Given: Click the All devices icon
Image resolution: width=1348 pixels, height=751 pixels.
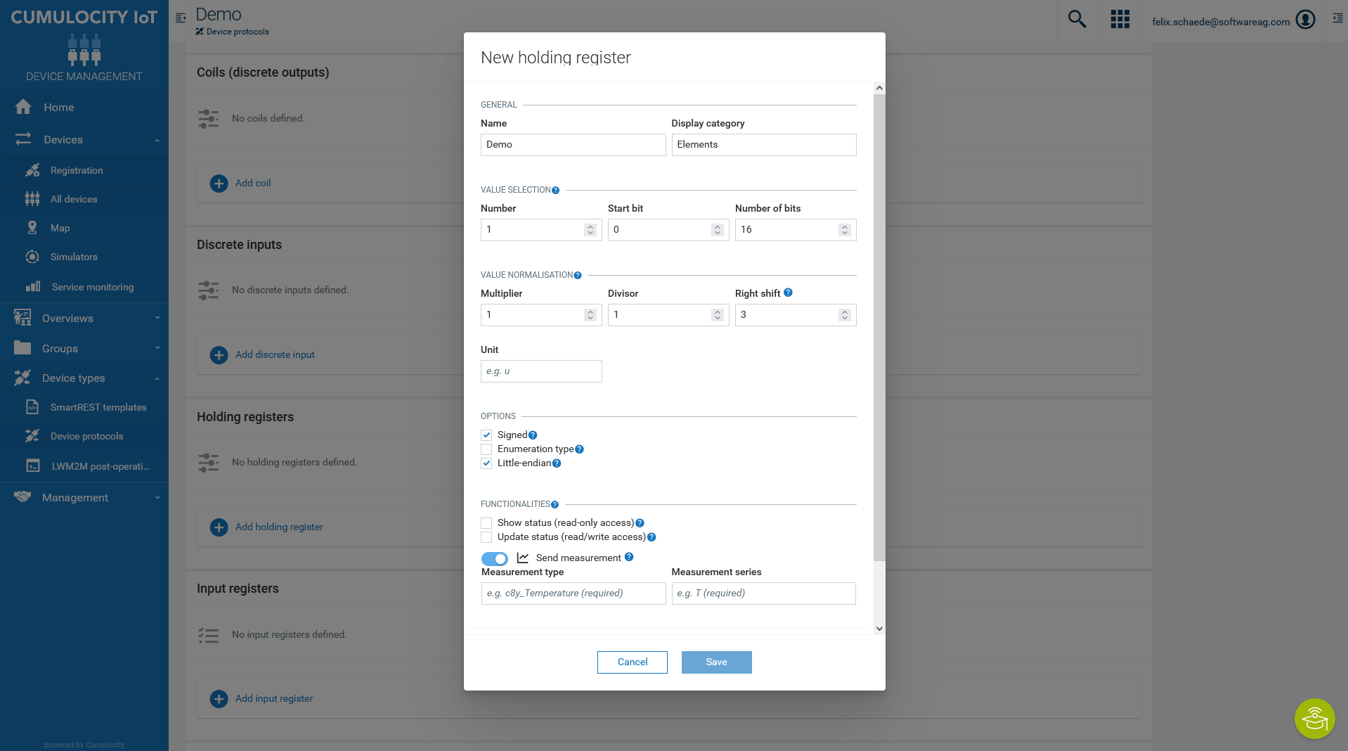Looking at the screenshot, I should click(32, 199).
